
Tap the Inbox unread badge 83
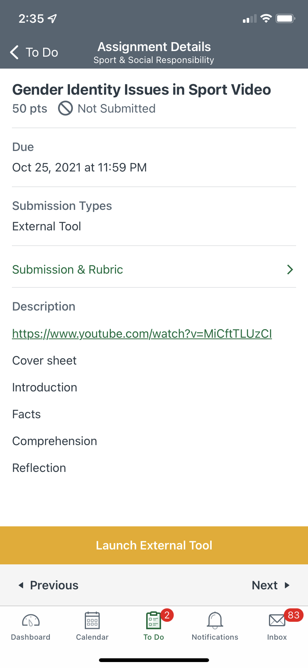293,615
